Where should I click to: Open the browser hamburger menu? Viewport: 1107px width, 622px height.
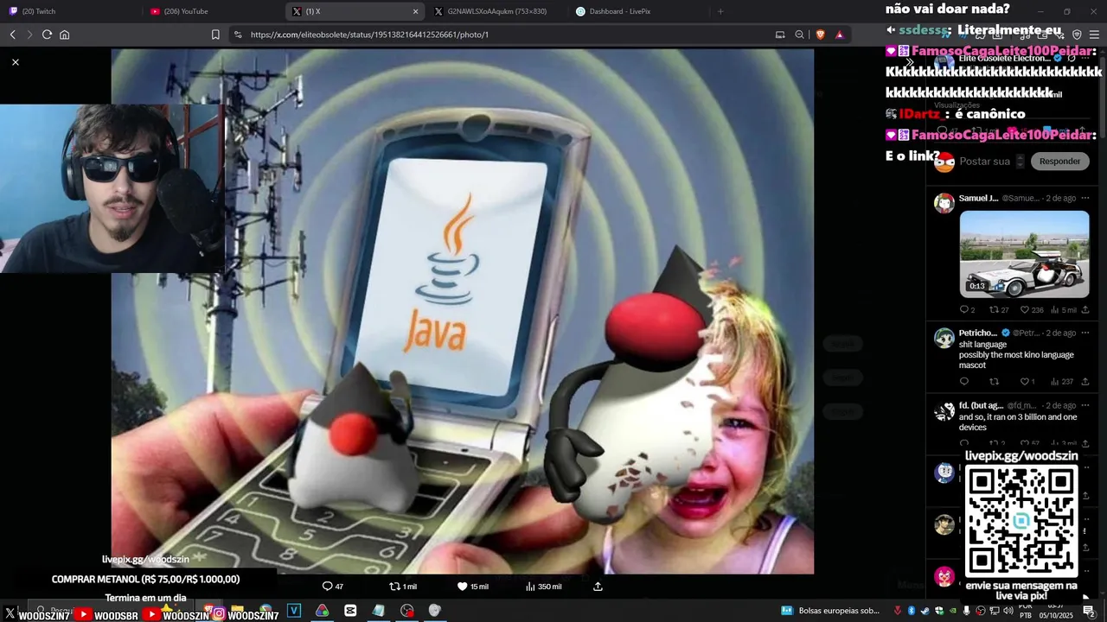click(1094, 35)
